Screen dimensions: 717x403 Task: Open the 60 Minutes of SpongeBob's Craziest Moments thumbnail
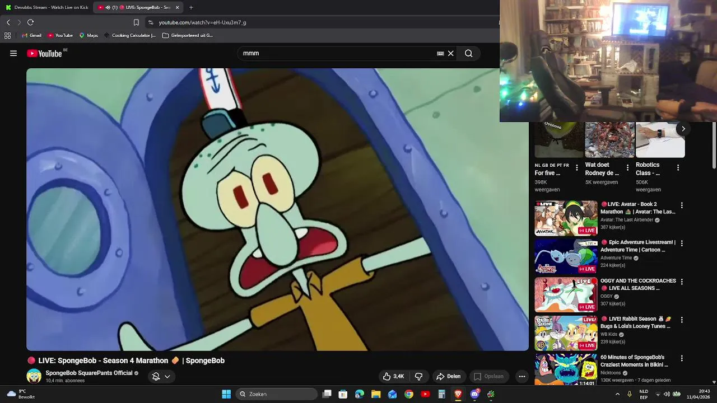566,369
